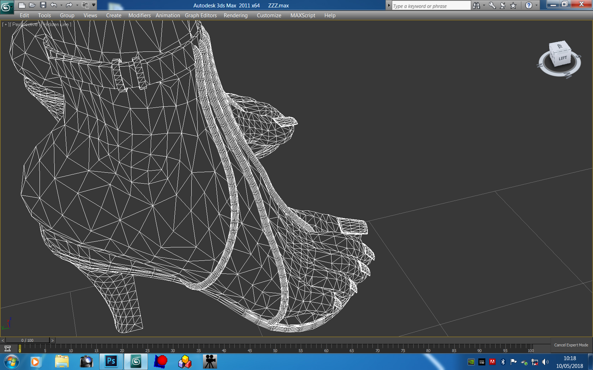Open the 3ds Max application menu button

pos(6,7)
